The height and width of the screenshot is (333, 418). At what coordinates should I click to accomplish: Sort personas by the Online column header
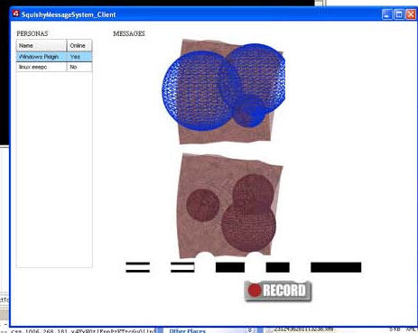click(79, 46)
